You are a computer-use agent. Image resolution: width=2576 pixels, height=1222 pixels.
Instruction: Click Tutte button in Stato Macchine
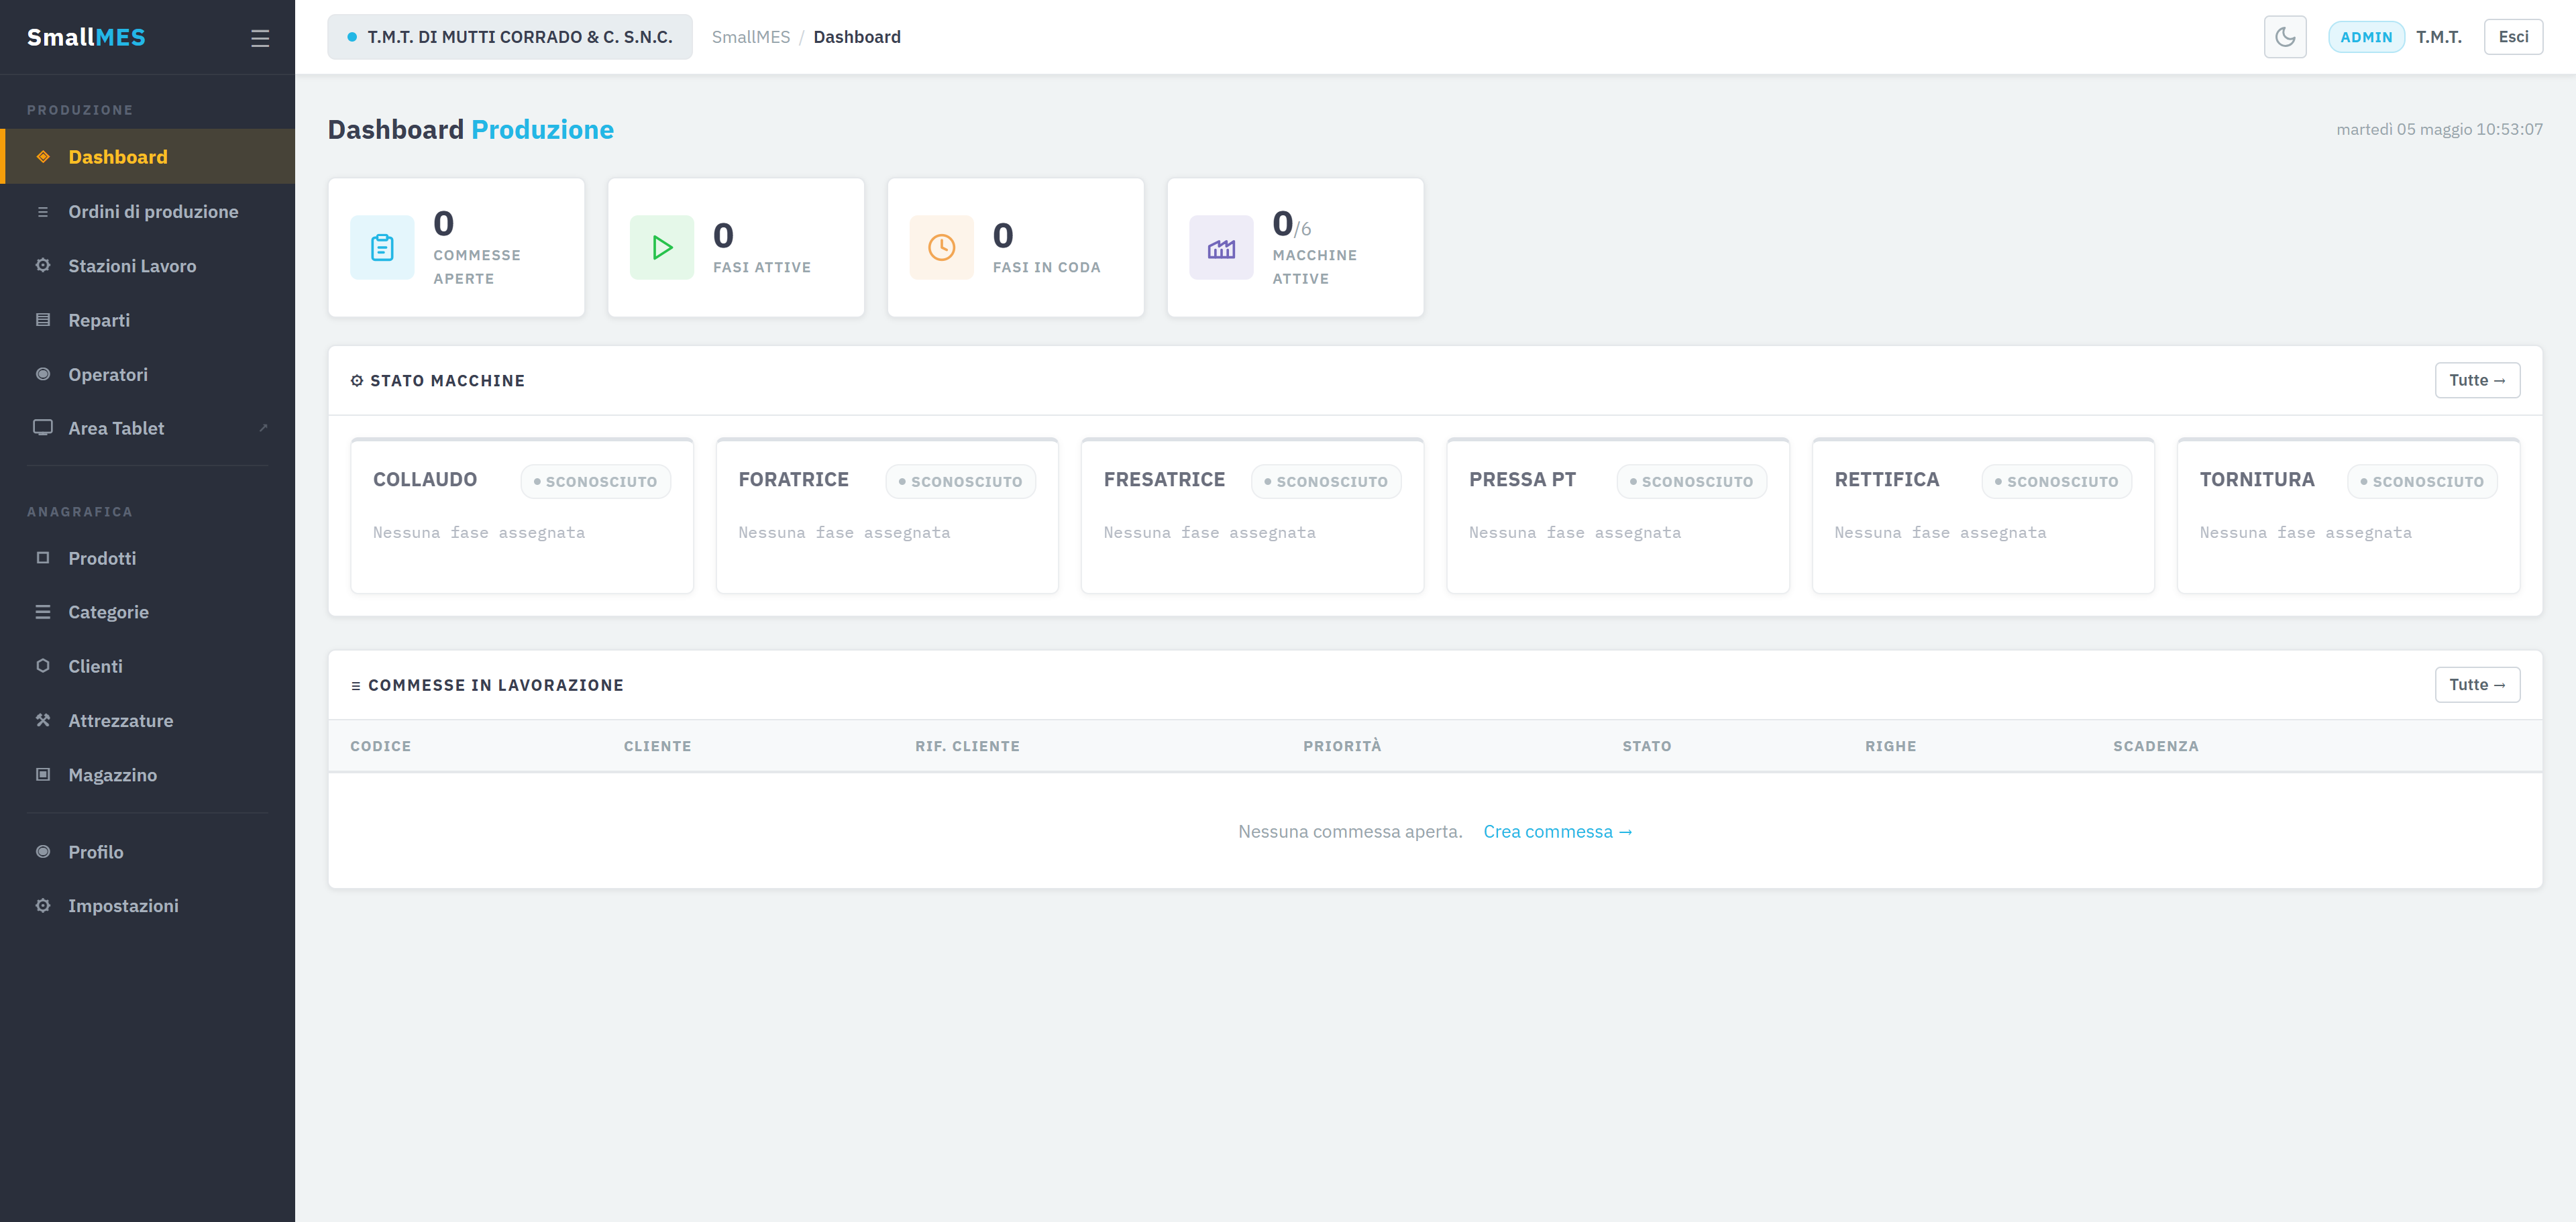2477,380
